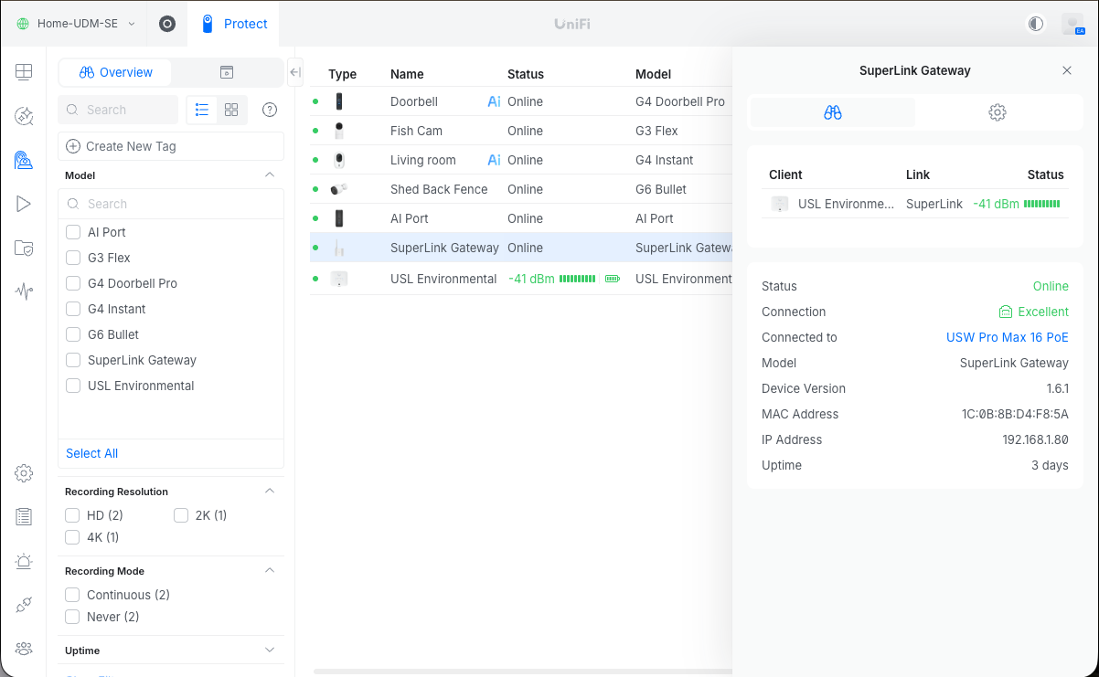Open the gear settings tab for SuperLink Gateway
This screenshot has width=1099, height=677.
pyautogui.click(x=997, y=112)
